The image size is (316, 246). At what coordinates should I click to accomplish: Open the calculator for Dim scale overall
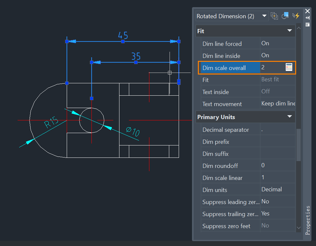289,67
